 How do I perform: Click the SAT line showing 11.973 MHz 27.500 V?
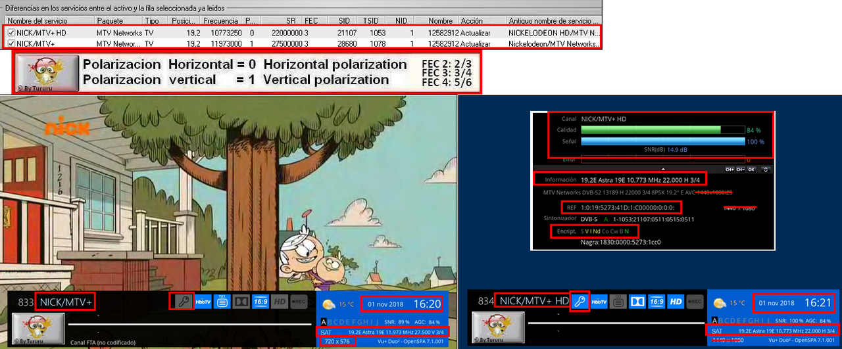[x=383, y=331]
